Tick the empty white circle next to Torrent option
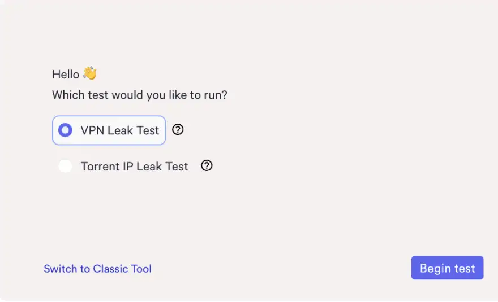 66,166
